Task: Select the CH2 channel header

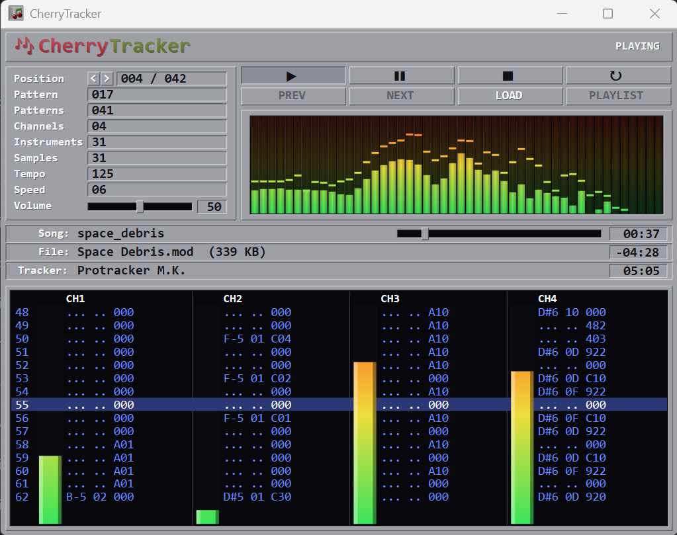Action: point(233,298)
